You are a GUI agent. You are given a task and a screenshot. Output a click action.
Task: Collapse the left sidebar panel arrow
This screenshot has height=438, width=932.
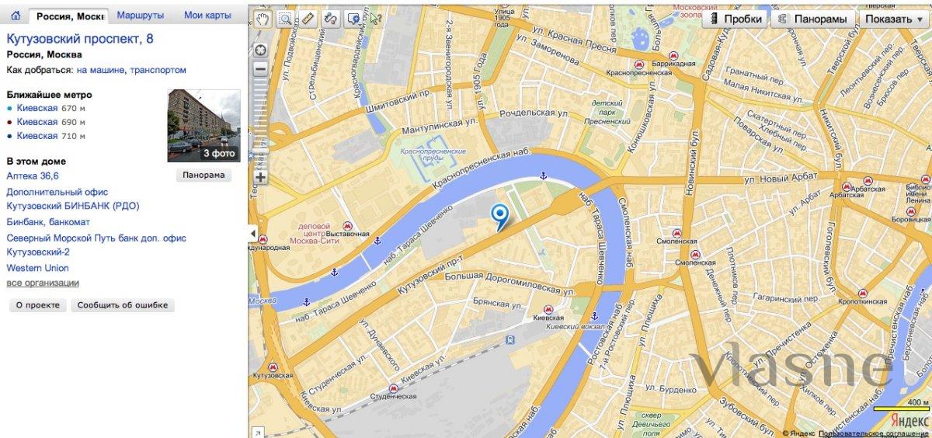click(252, 234)
